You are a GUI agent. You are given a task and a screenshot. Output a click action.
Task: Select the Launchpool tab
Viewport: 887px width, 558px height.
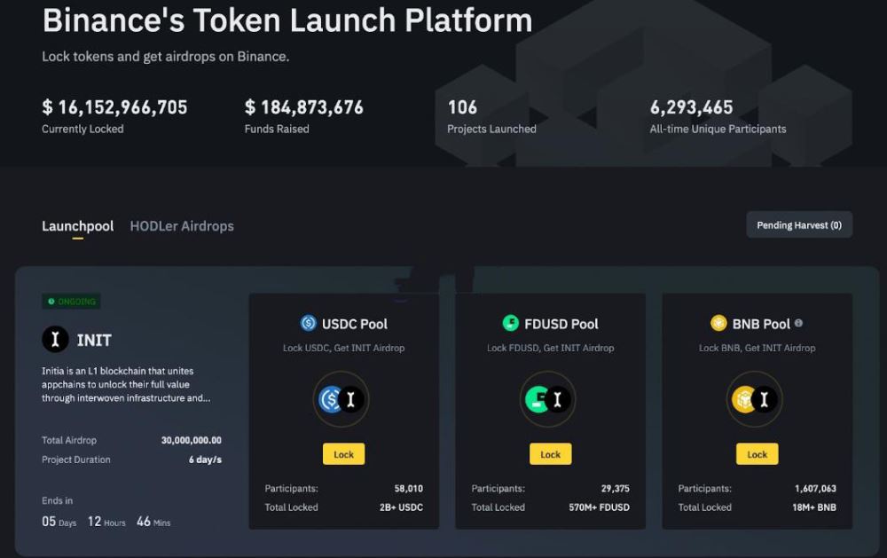click(77, 226)
